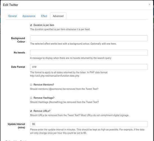
Task: Focus the No tweets message field
Action: [x=89, y=53]
